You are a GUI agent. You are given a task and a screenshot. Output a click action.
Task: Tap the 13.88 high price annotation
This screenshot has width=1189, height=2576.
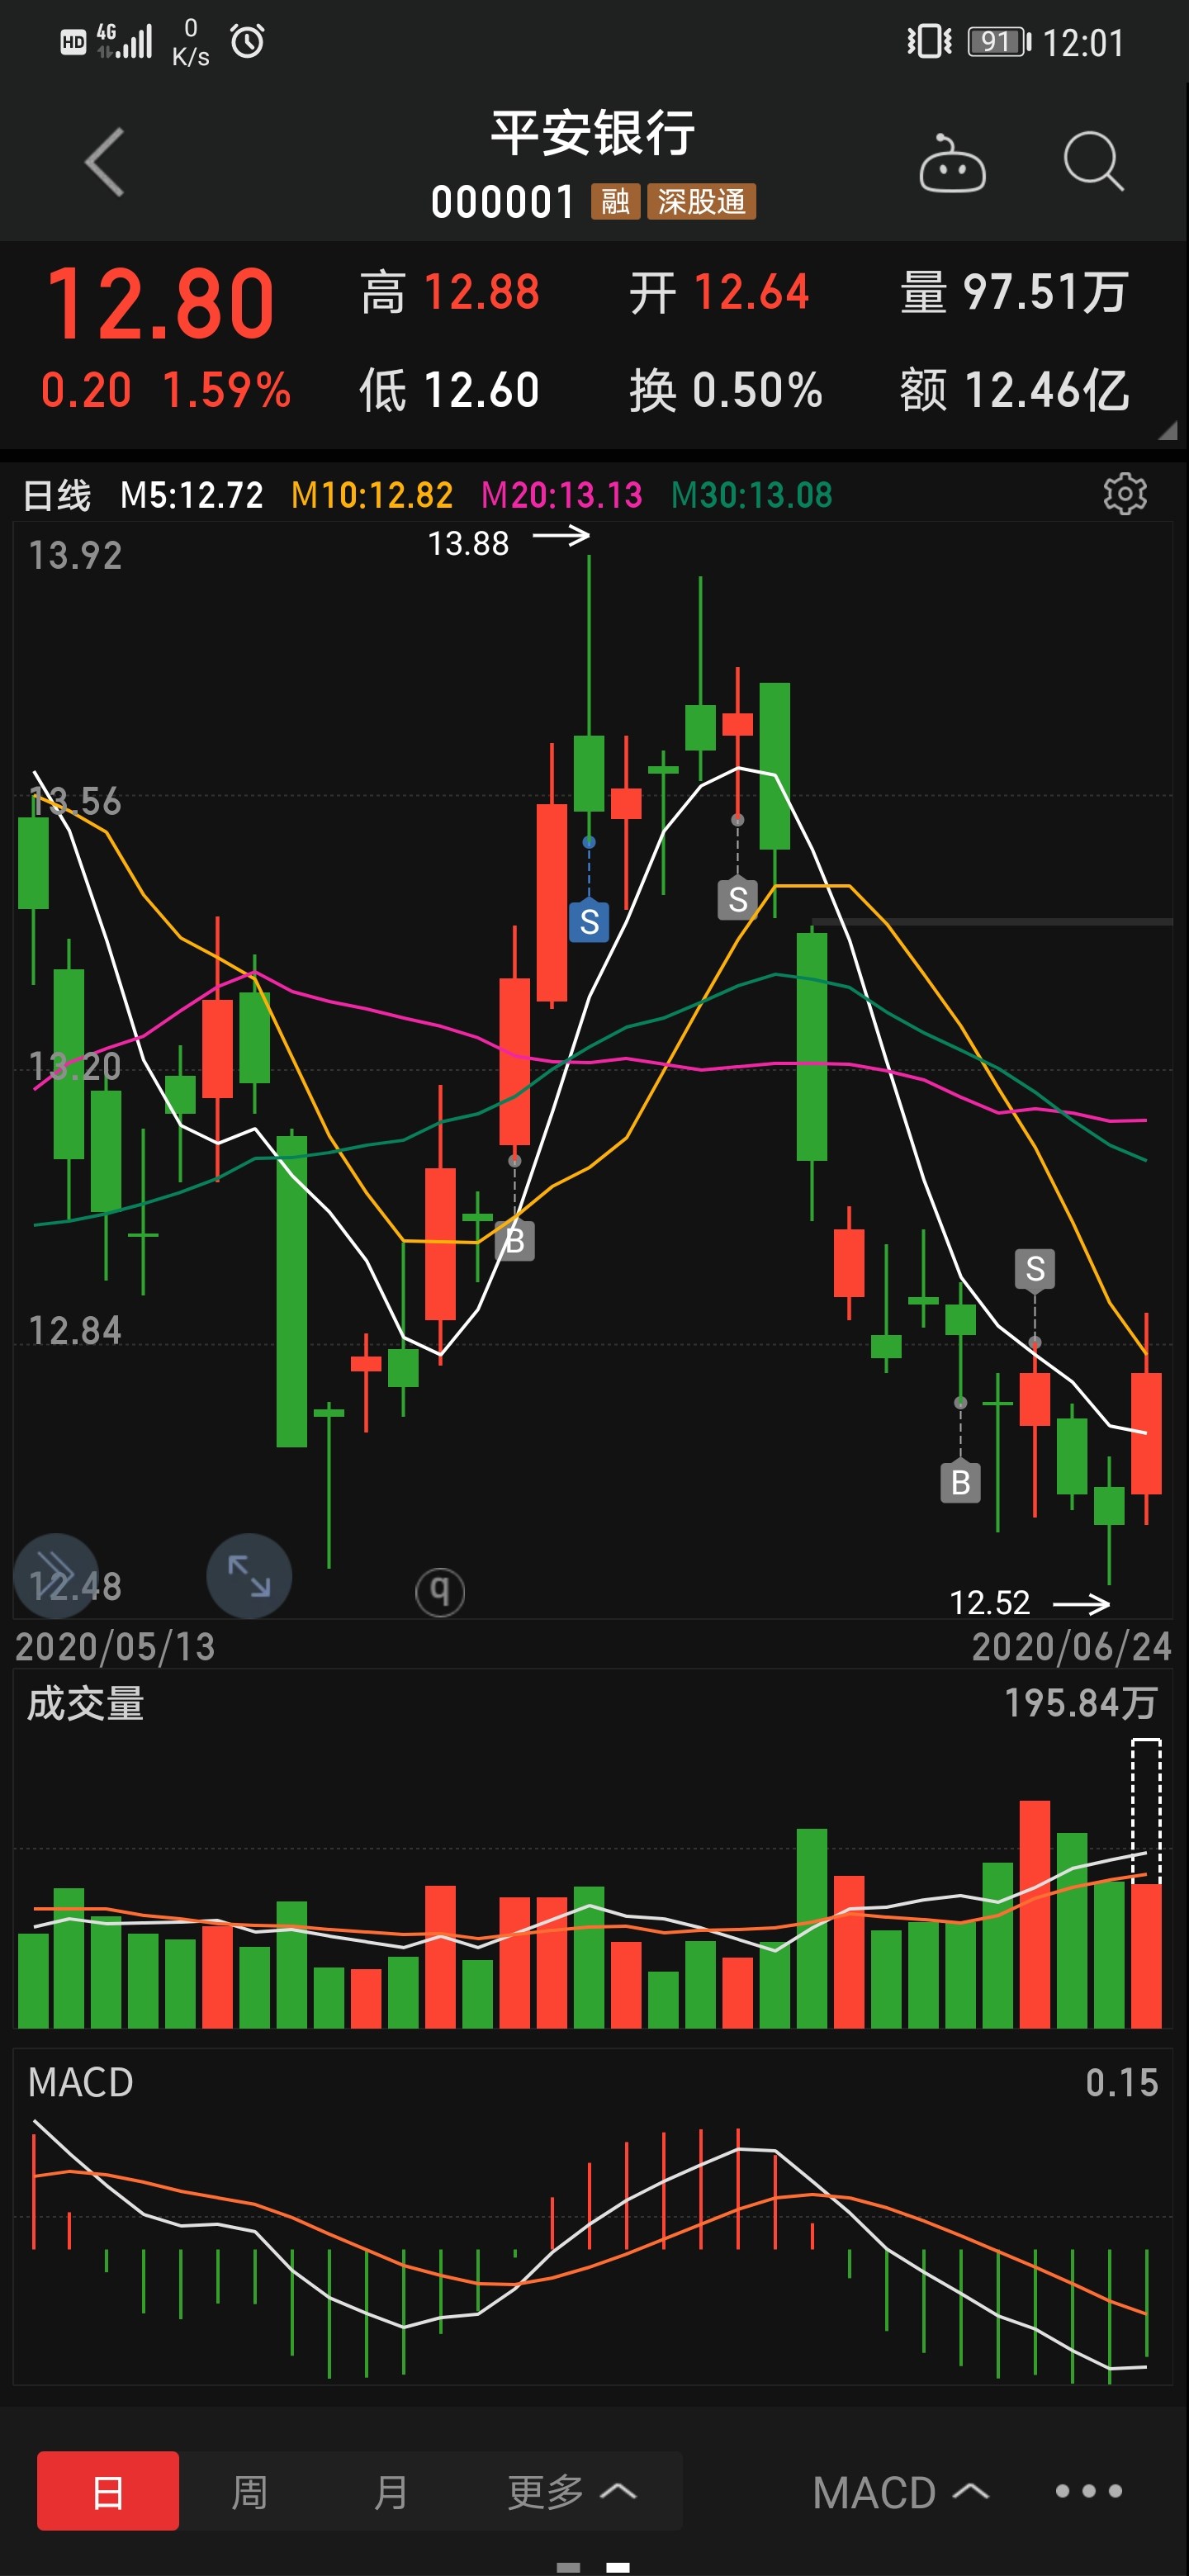click(468, 543)
